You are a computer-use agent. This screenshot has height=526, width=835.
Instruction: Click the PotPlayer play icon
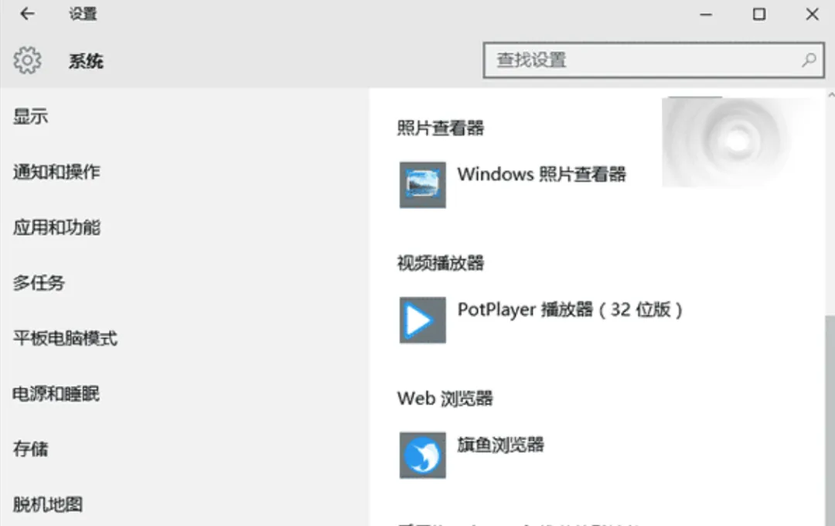[421, 319]
